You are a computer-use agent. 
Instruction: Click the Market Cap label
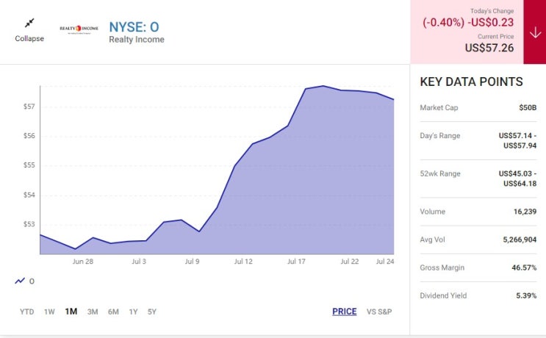click(x=439, y=107)
